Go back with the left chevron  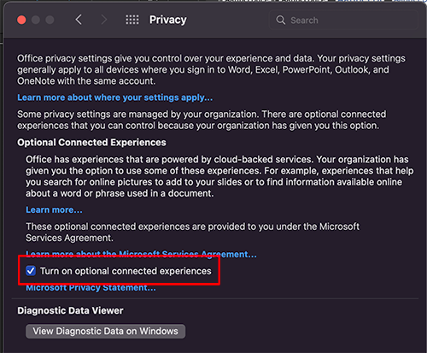(x=79, y=20)
